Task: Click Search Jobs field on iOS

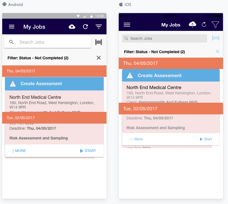Action: coord(165,38)
